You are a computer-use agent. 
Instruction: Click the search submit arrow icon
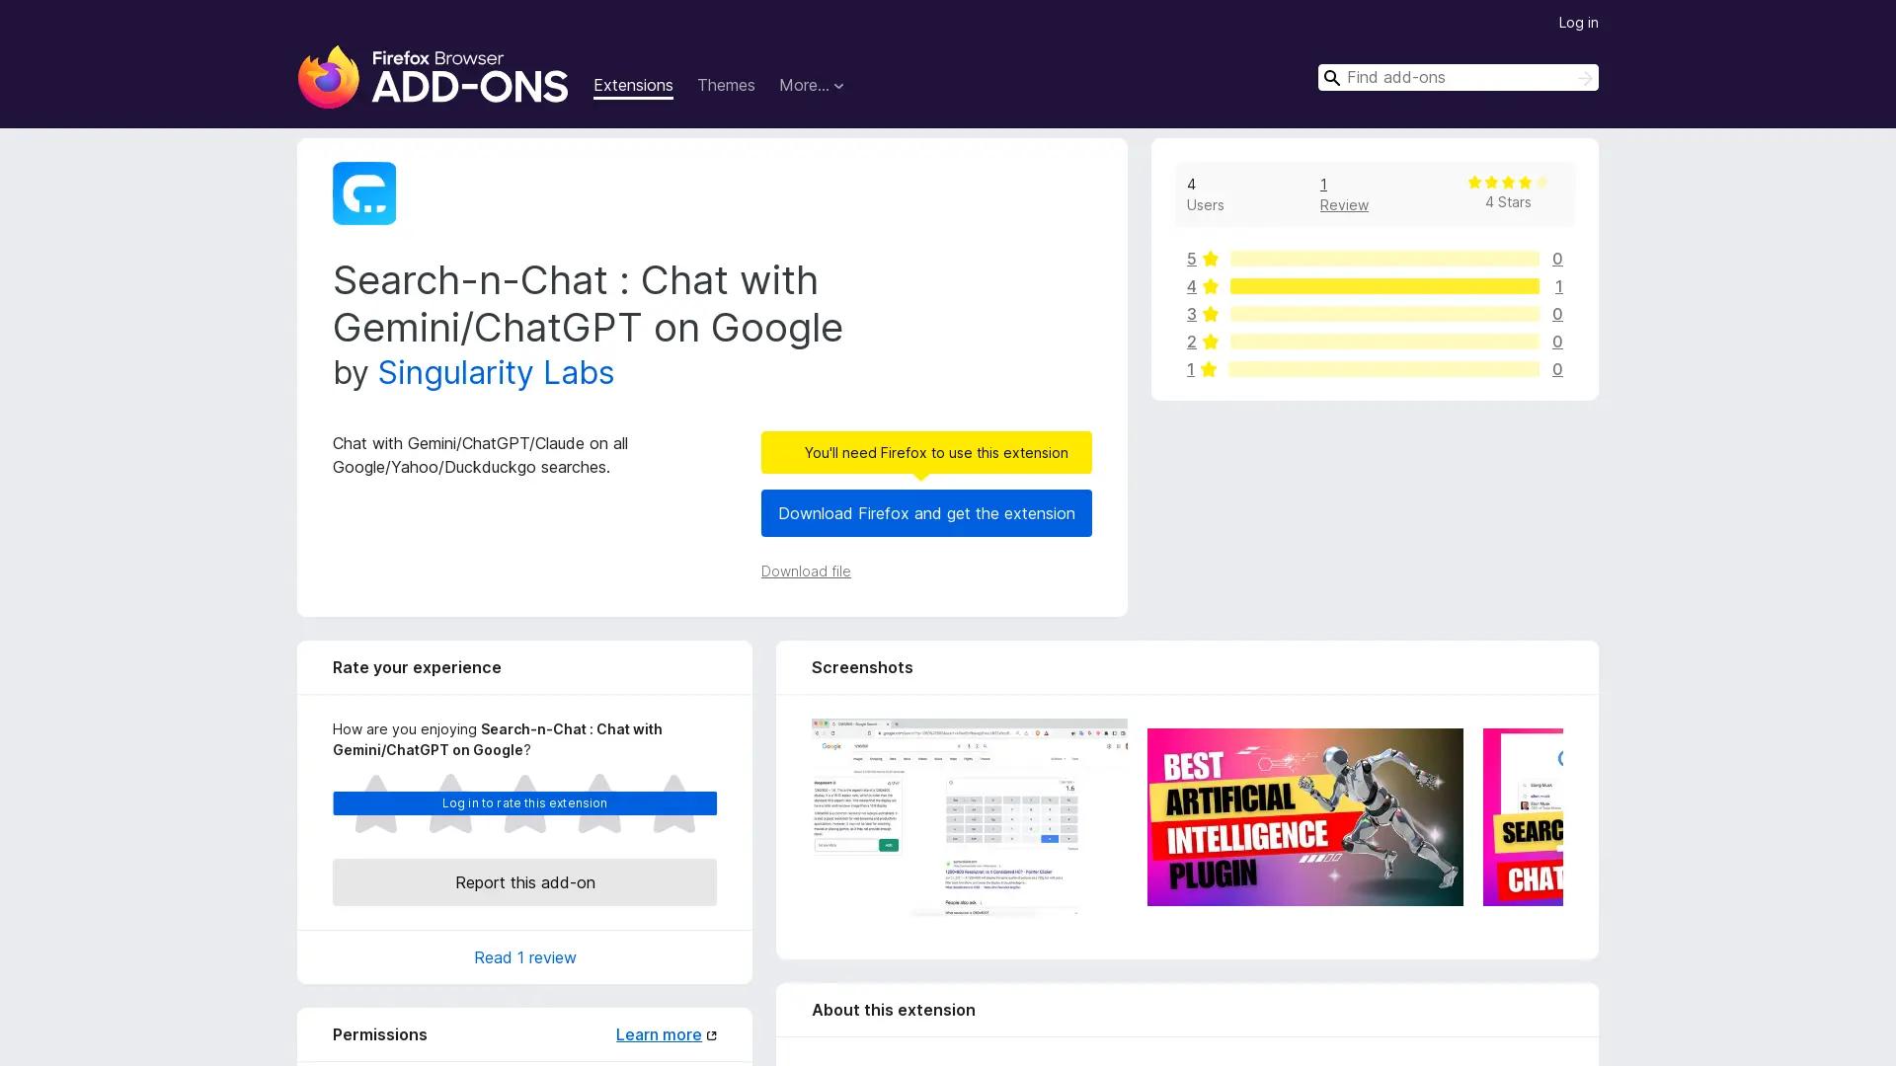(x=1584, y=77)
